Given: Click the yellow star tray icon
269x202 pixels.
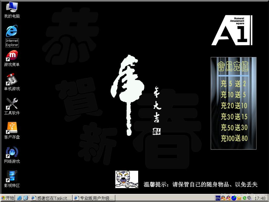Looking at the screenshot, I should tap(239, 198).
